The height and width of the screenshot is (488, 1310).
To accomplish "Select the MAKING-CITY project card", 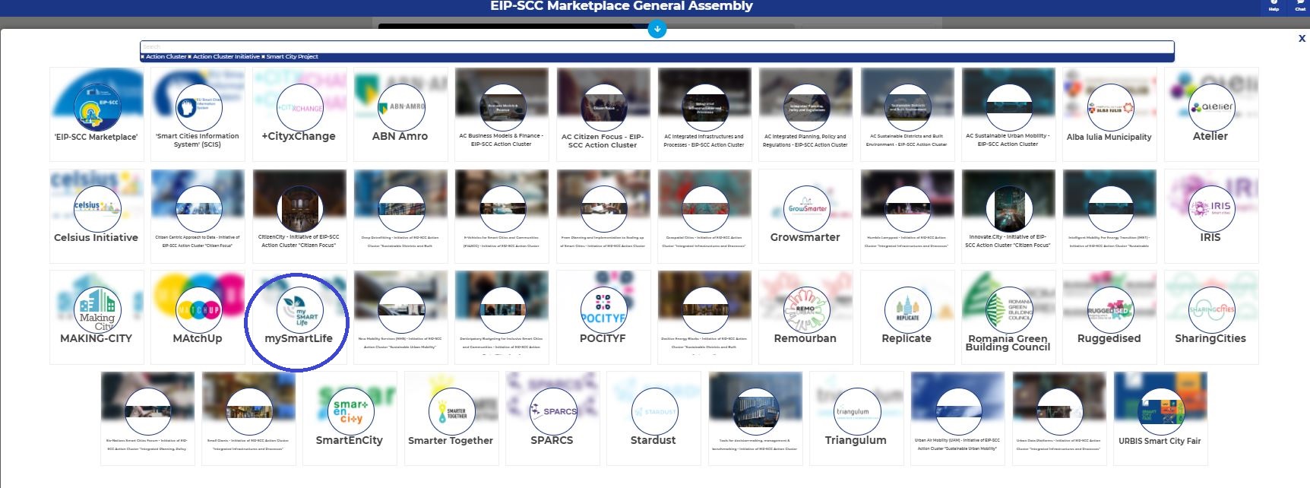I will pyautogui.click(x=97, y=317).
